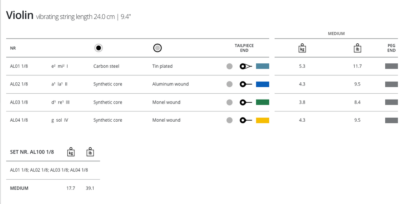Click the gray dot in AL04 1/8 row
The height and width of the screenshot is (204, 403).
tap(229, 120)
